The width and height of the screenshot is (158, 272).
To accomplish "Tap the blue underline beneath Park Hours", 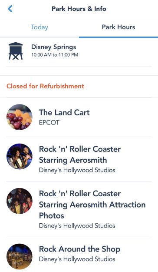I will click(x=118, y=37).
